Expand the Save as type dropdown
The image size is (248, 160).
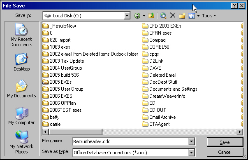[x=191, y=153]
